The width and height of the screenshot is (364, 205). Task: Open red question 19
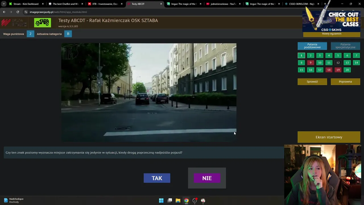338,70
